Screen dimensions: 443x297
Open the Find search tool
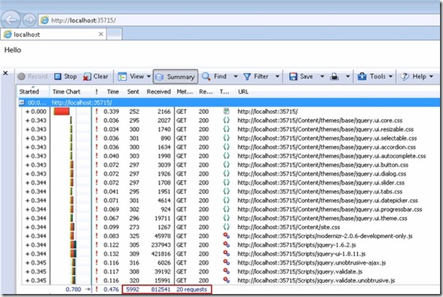point(214,76)
